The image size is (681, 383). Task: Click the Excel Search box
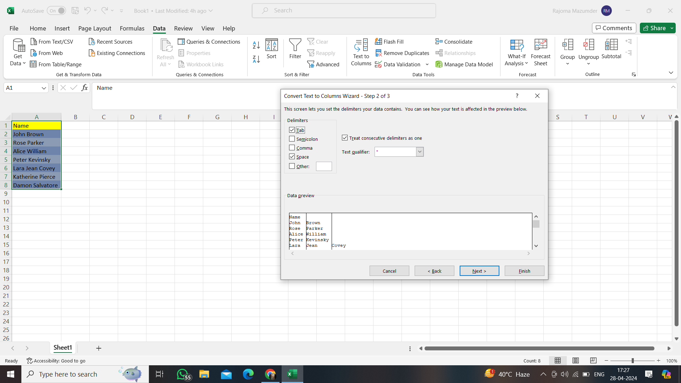coord(344,11)
